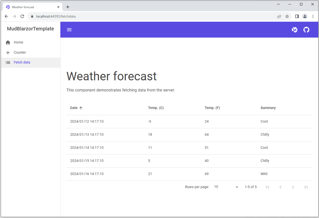Screen dimensions: 319x218
Task: Click the date 2024/01/15 14:17:10
Action: (x=87, y=161)
